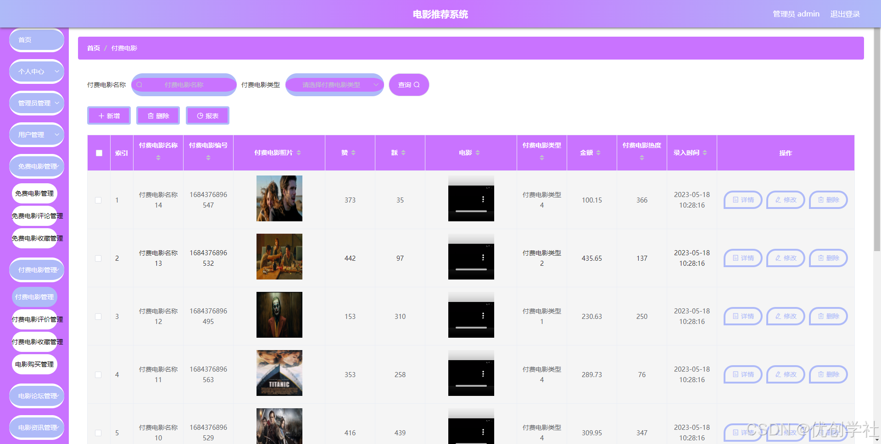Click 删除 for 付费电影名称11
The width and height of the screenshot is (881, 444).
pos(828,374)
